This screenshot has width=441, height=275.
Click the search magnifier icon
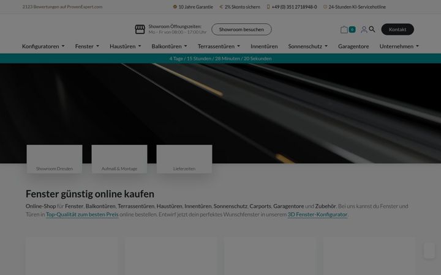[x=372, y=29]
